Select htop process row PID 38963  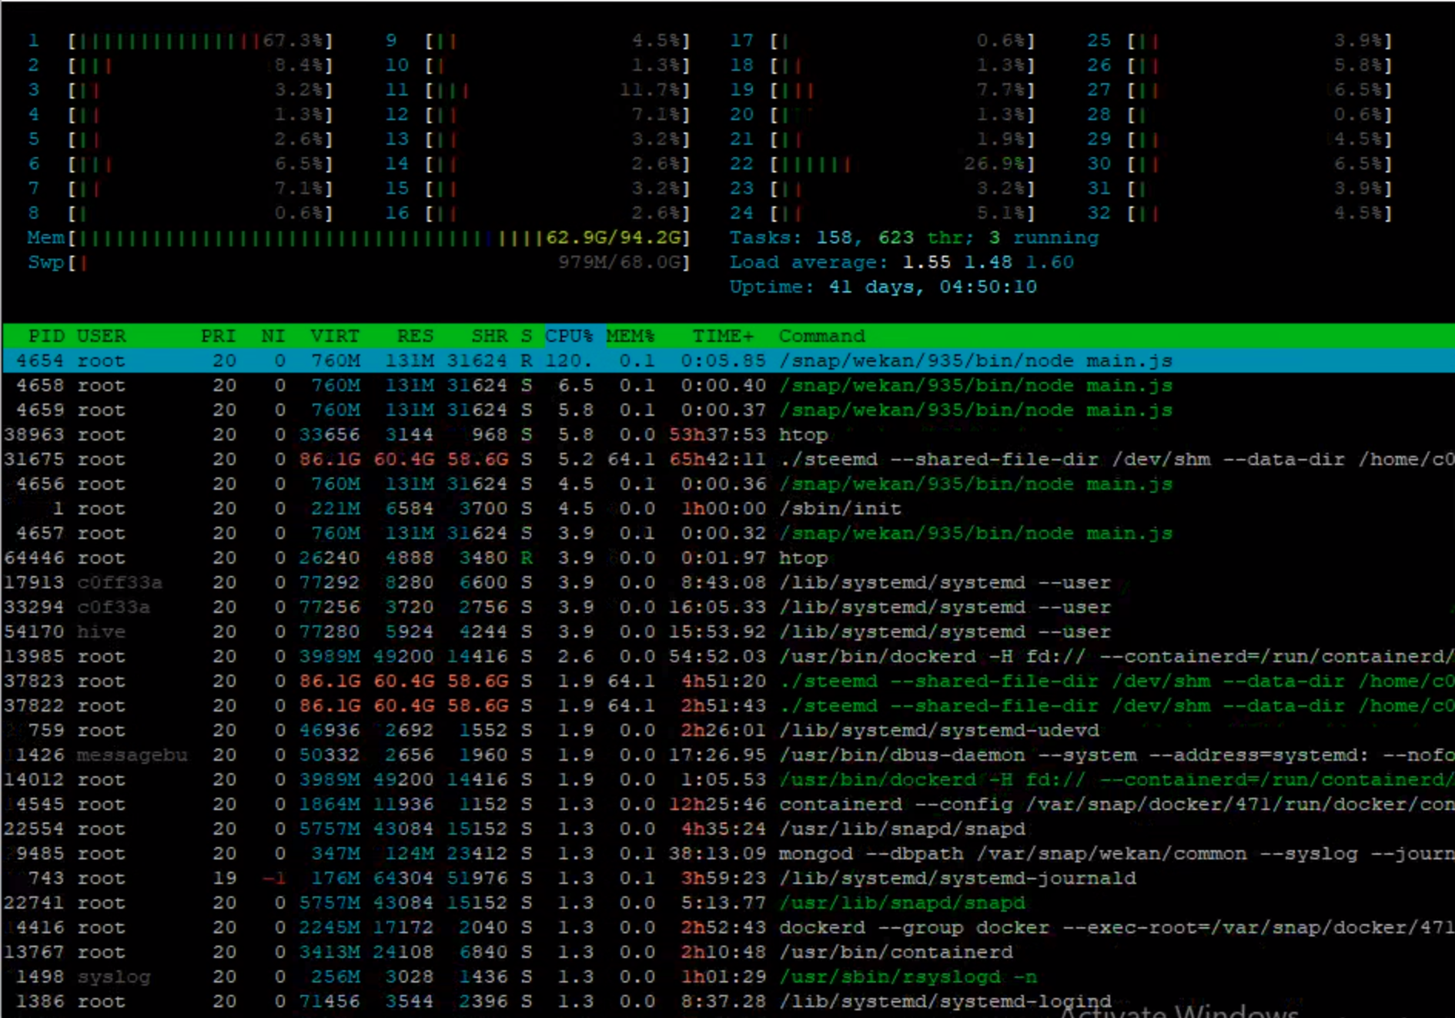728,434
